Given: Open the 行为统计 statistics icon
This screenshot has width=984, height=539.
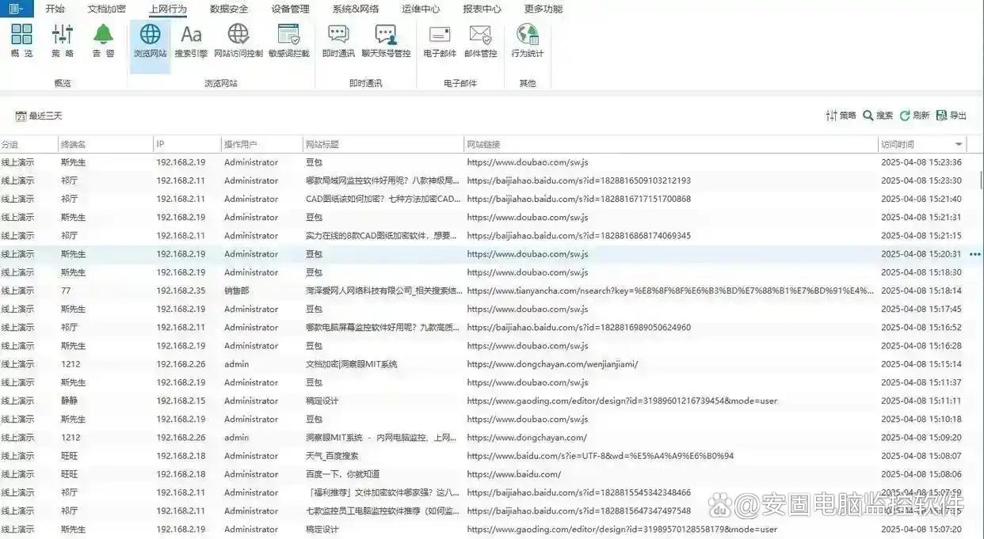Looking at the screenshot, I should 528,40.
